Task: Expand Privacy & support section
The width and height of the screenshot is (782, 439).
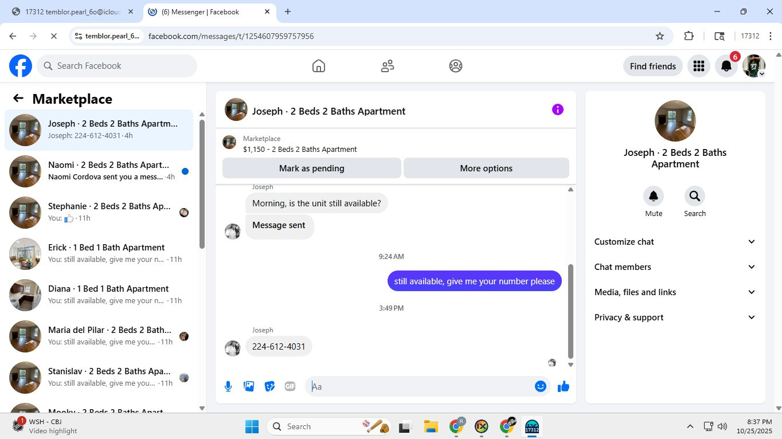Action: click(675, 318)
